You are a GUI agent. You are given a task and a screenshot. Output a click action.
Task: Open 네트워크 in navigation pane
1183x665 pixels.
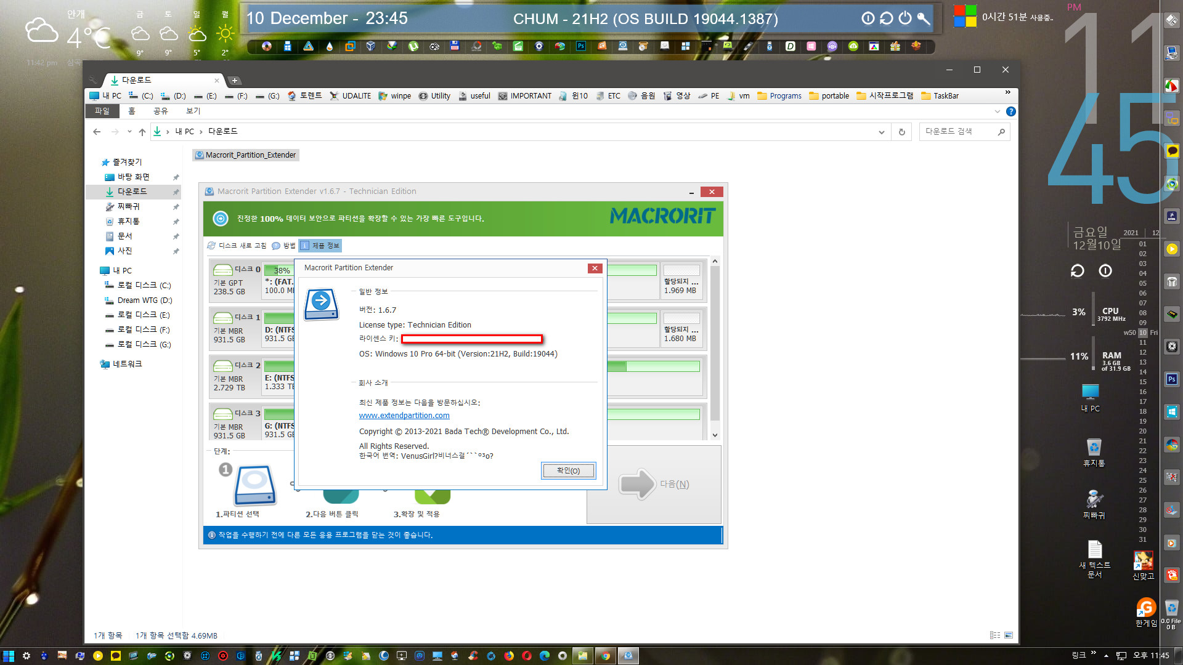click(121, 365)
